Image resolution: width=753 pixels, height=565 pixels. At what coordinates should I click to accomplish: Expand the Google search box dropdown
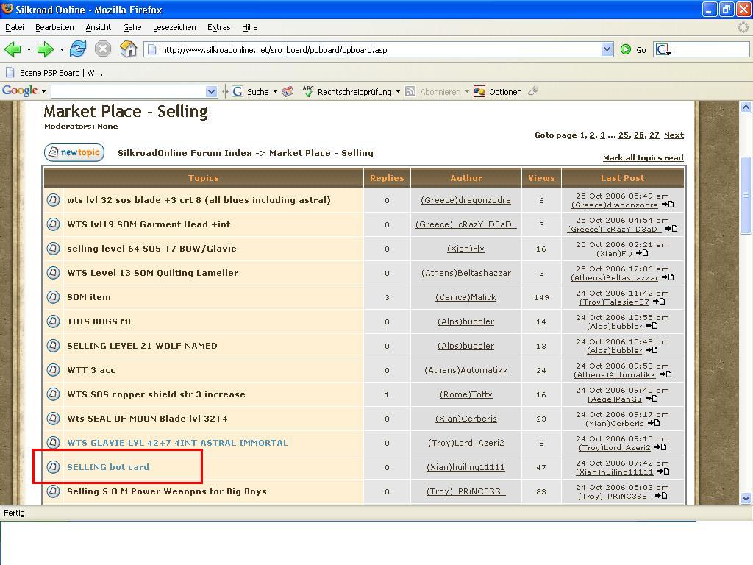[212, 91]
